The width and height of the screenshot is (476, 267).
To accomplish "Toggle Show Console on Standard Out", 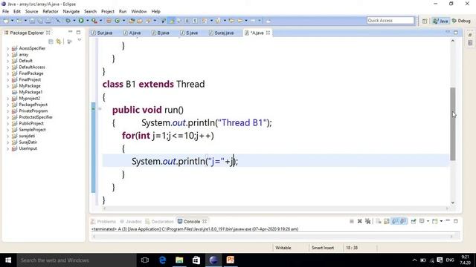I will 395,221.
